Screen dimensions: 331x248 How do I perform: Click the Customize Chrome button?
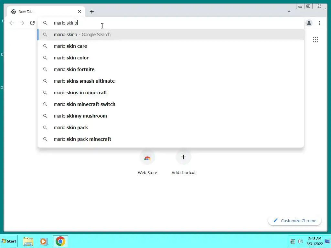click(295, 221)
